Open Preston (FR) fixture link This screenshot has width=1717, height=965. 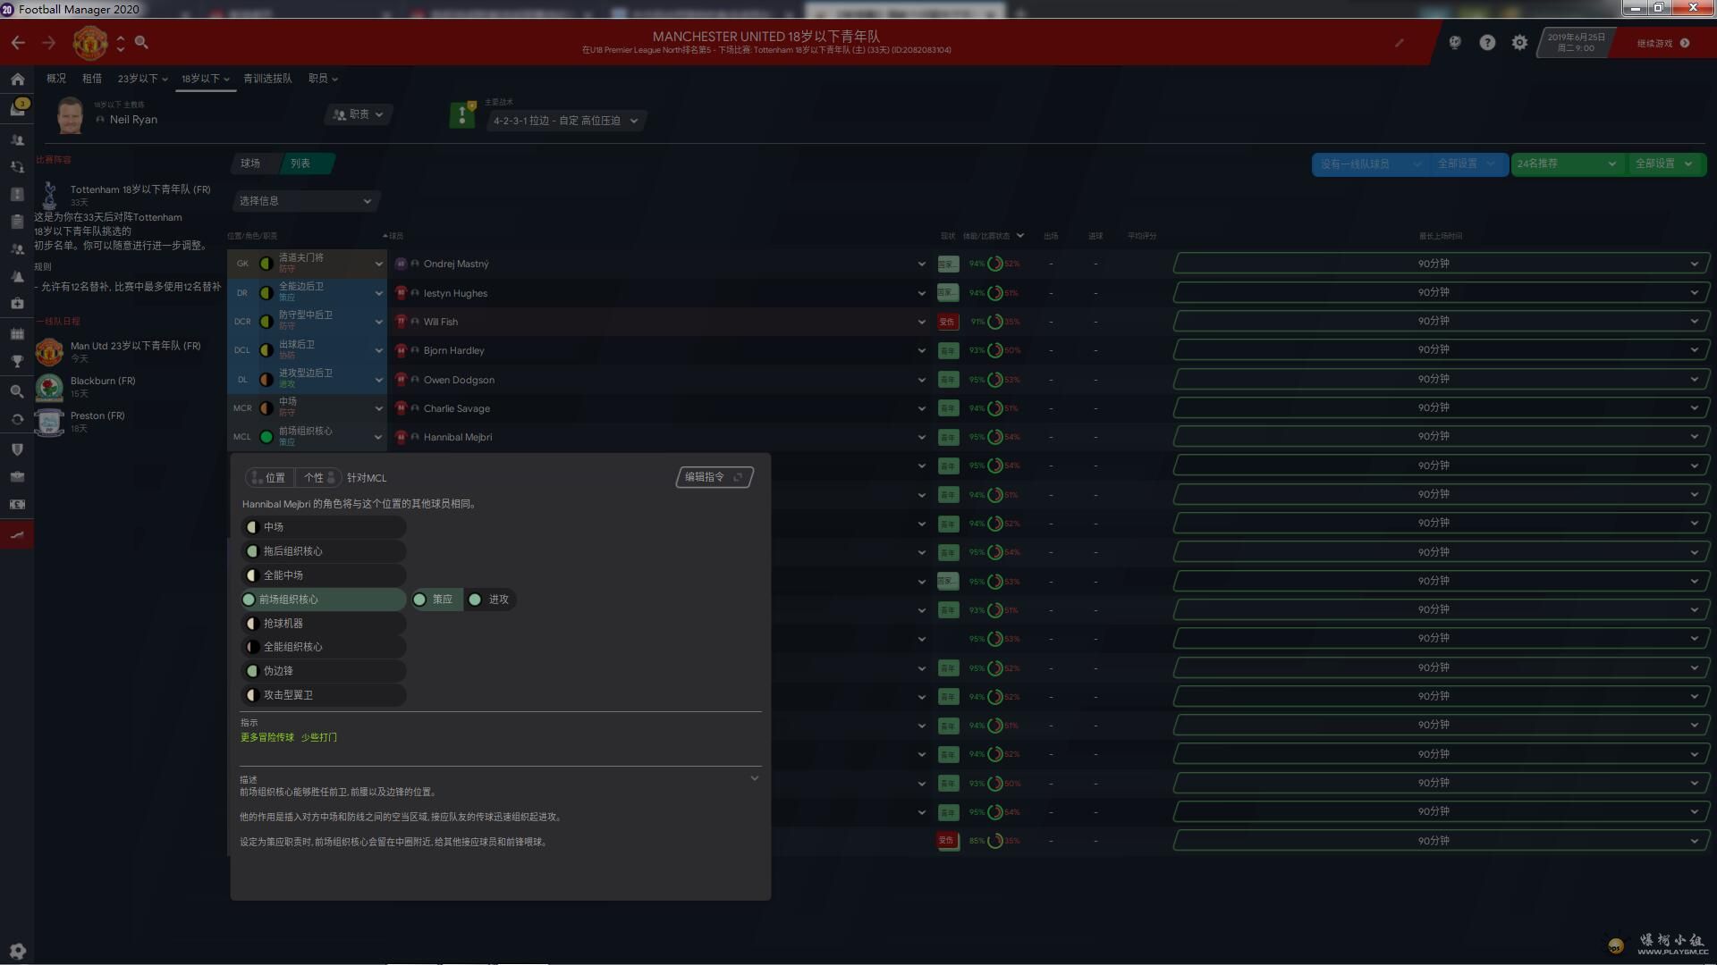click(97, 415)
